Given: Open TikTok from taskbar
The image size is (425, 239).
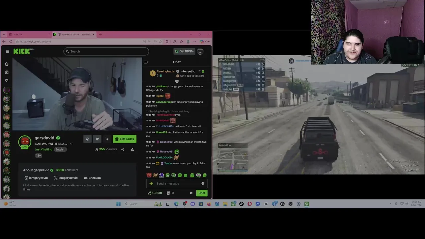Looking at the screenshot, I should point(241,204).
